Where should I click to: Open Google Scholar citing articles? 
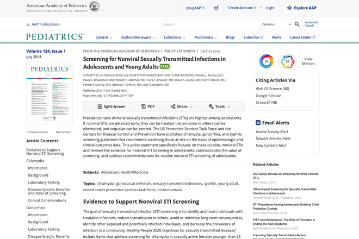268,96
